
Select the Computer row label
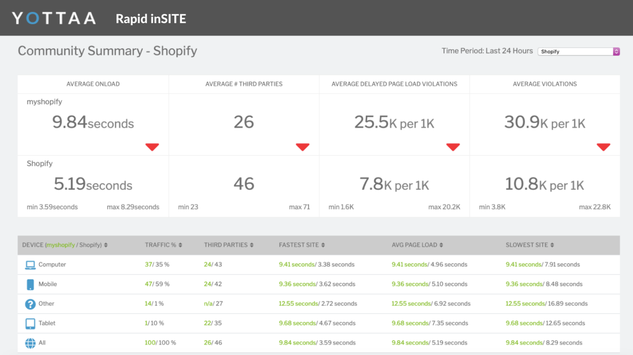52,264
